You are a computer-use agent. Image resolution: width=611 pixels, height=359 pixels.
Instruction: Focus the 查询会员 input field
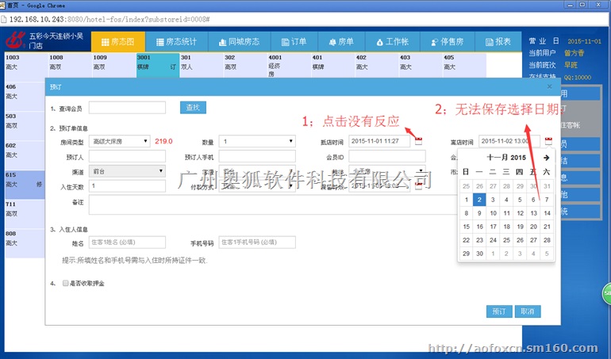[x=127, y=108]
